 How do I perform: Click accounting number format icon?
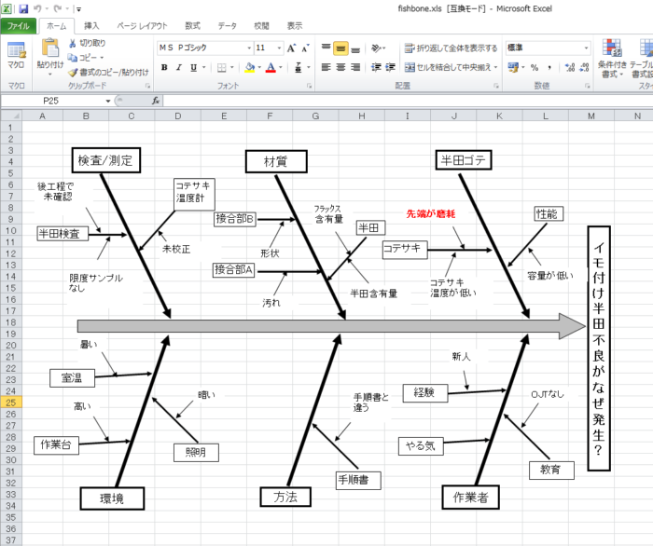(513, 67)
